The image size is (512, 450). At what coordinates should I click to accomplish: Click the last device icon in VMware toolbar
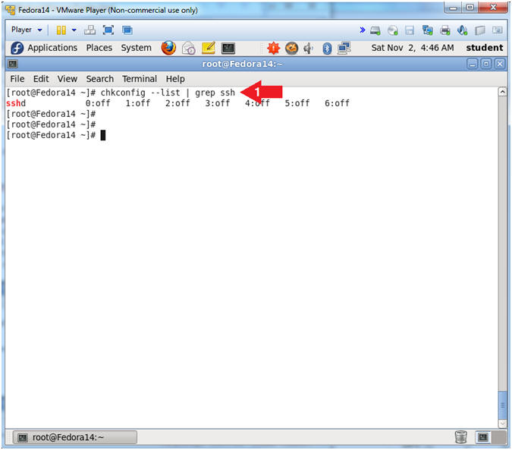tap(498, 30)
